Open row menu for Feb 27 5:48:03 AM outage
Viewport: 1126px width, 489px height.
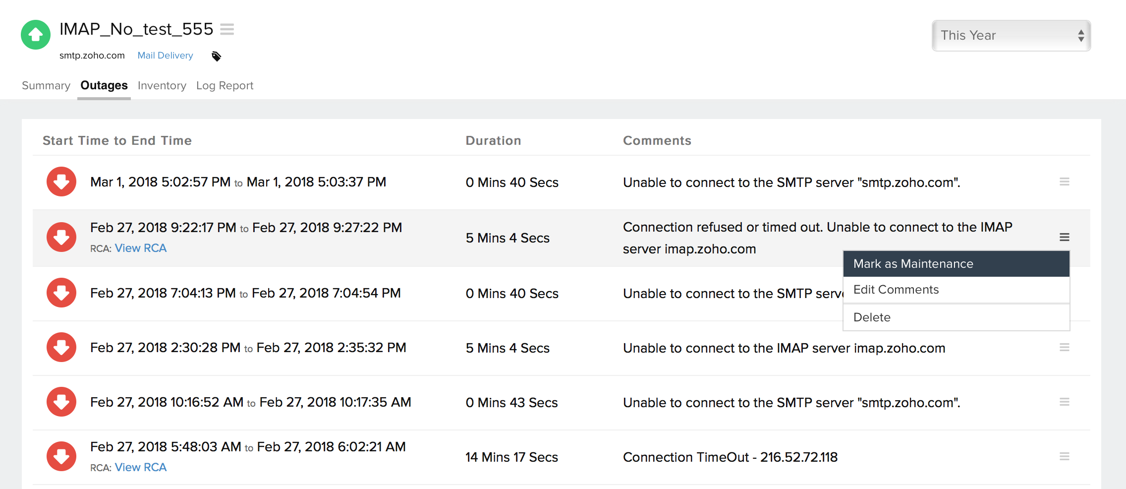pyautogui.click(x=1064, y=457)
